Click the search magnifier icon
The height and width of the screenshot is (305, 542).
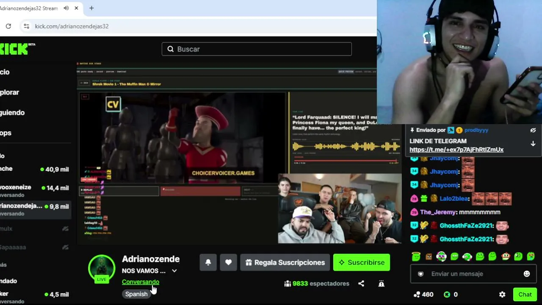(171, 49)
